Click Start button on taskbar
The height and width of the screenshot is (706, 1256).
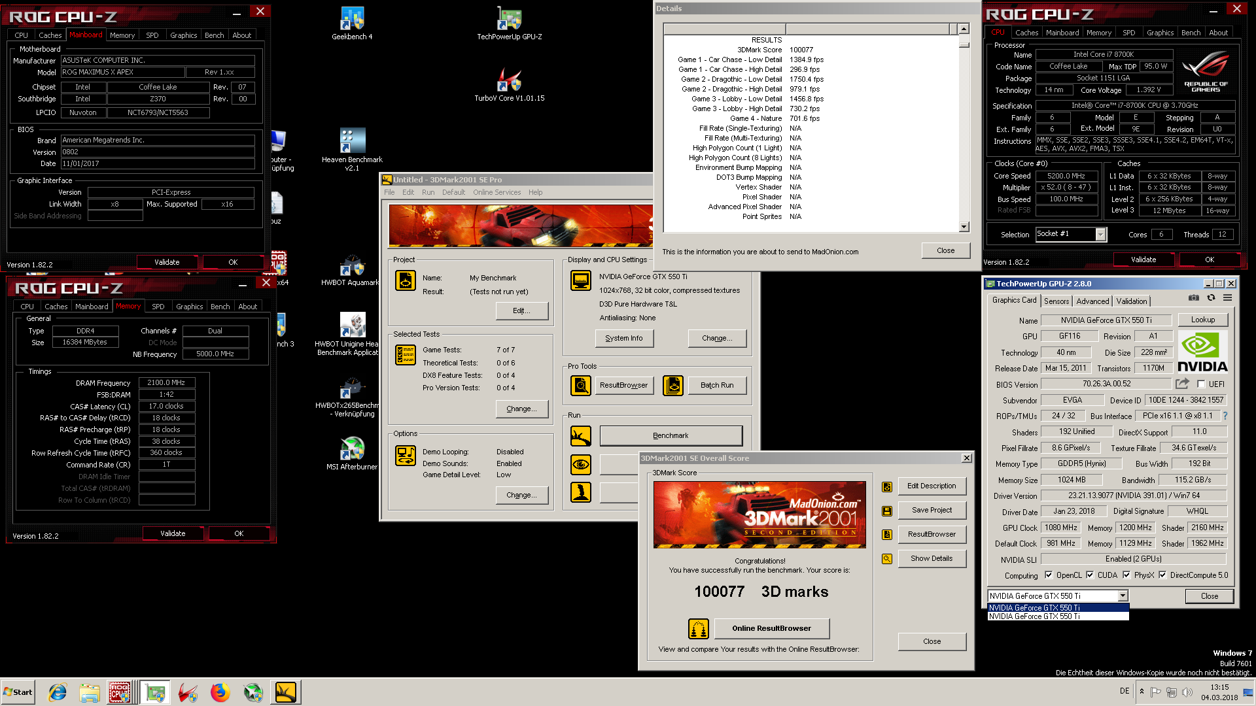18,692
